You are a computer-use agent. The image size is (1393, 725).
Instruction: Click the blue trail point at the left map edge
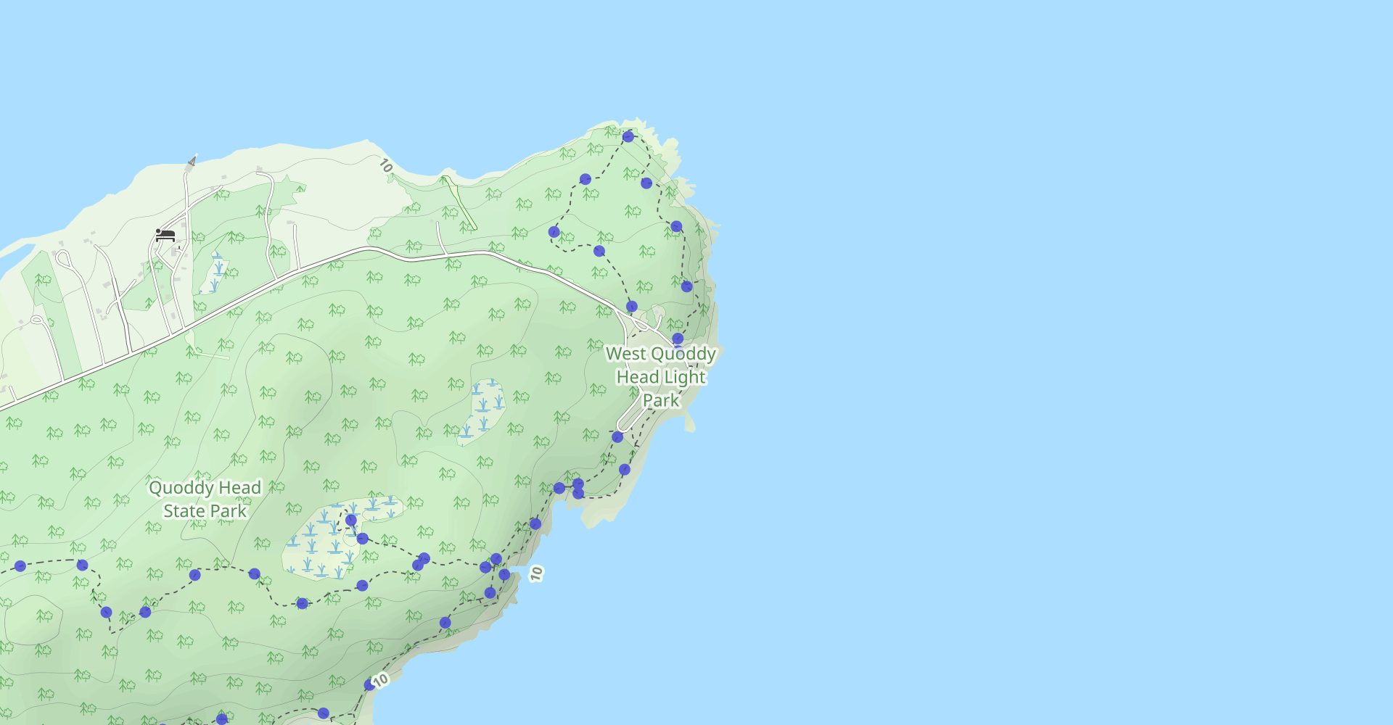coord(20,566)
